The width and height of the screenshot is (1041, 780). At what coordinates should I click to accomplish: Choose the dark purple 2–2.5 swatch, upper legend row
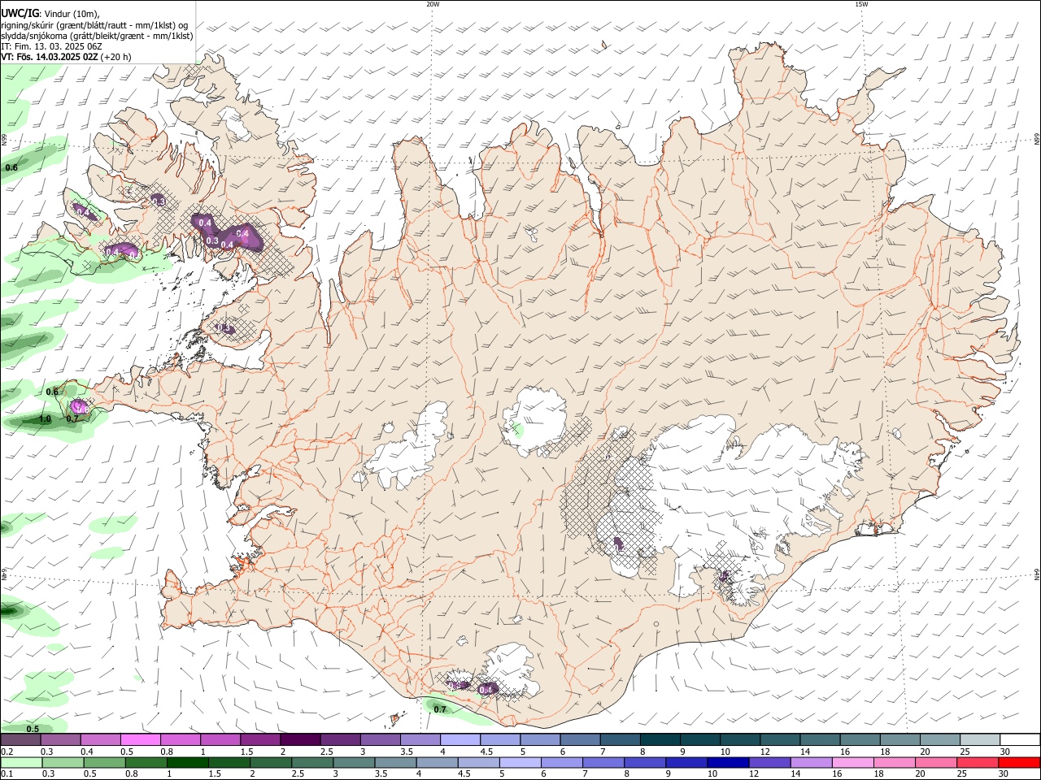(300, 740)
